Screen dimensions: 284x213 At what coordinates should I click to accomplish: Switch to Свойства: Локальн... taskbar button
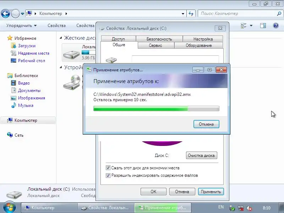[106, 208]
